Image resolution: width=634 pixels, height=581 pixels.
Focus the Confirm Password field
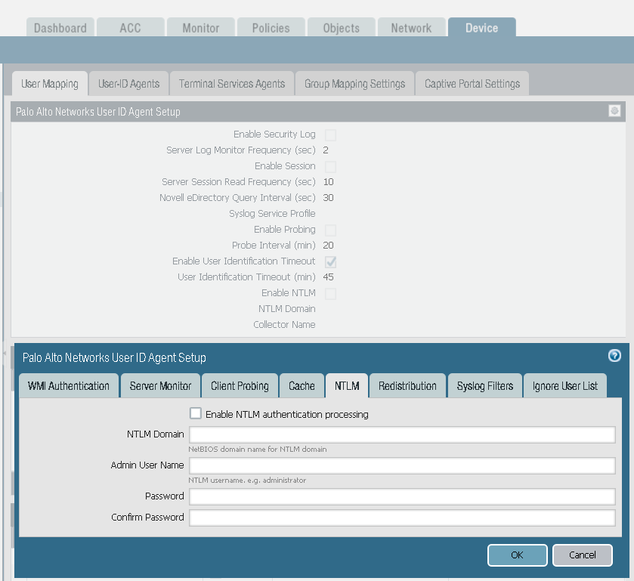[402, 518]
